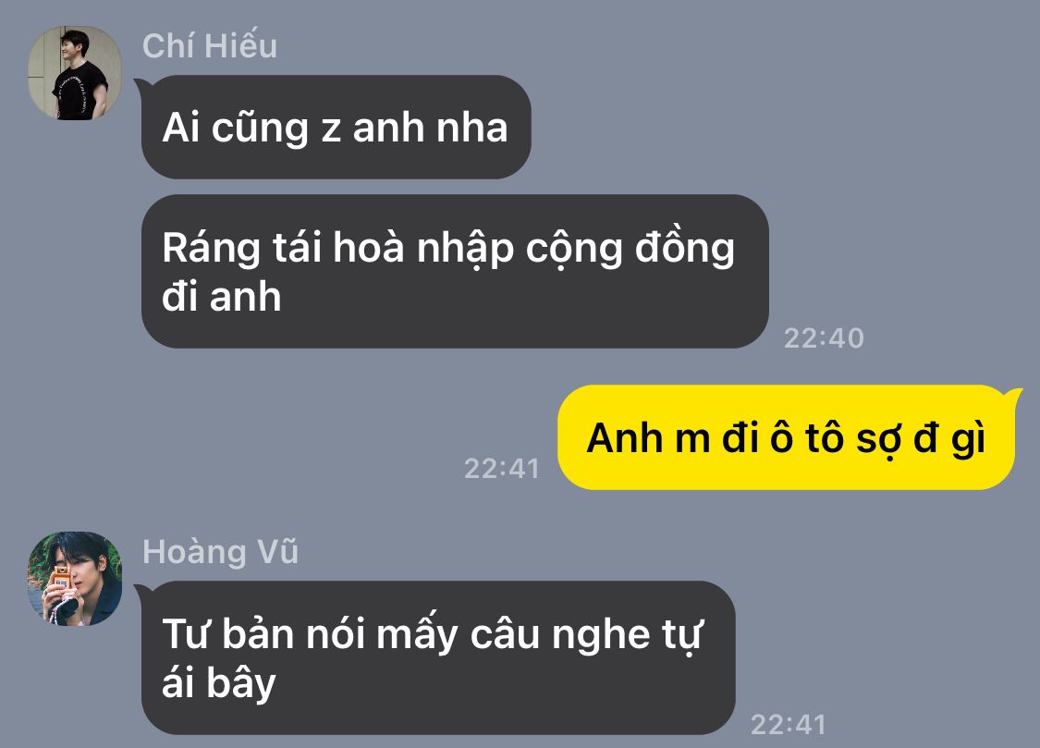Click the 22:41 timestamp beside the yellow bubble
The image size is (1040, 748).
[501, 469]
